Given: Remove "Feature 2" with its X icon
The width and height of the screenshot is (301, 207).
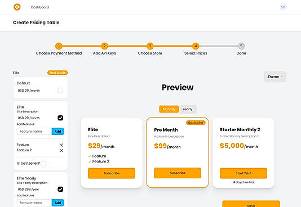Looking at the screenshot, I should [61, 151].
